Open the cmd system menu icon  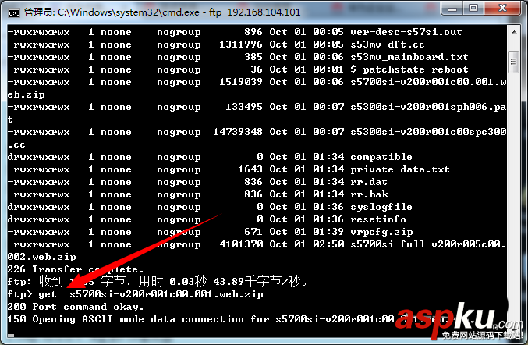14,12
